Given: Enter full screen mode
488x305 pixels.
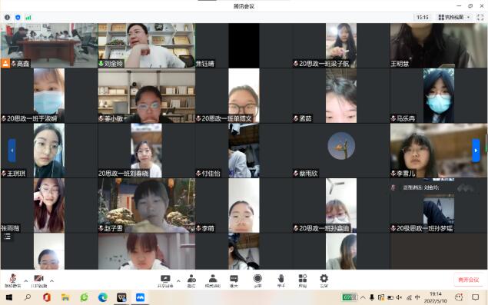Looking at the screenshot, I should [480, 18].
